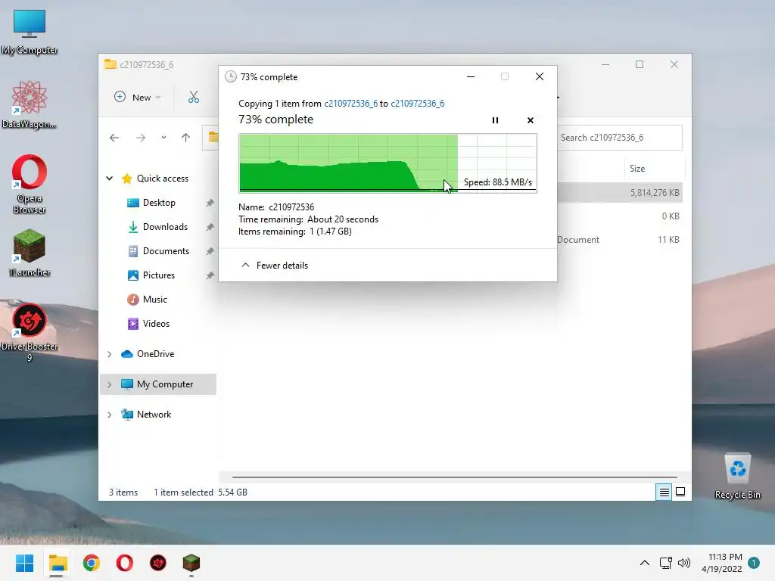
Task: Select My Computer in navigation pane
Action: [165, 384]
